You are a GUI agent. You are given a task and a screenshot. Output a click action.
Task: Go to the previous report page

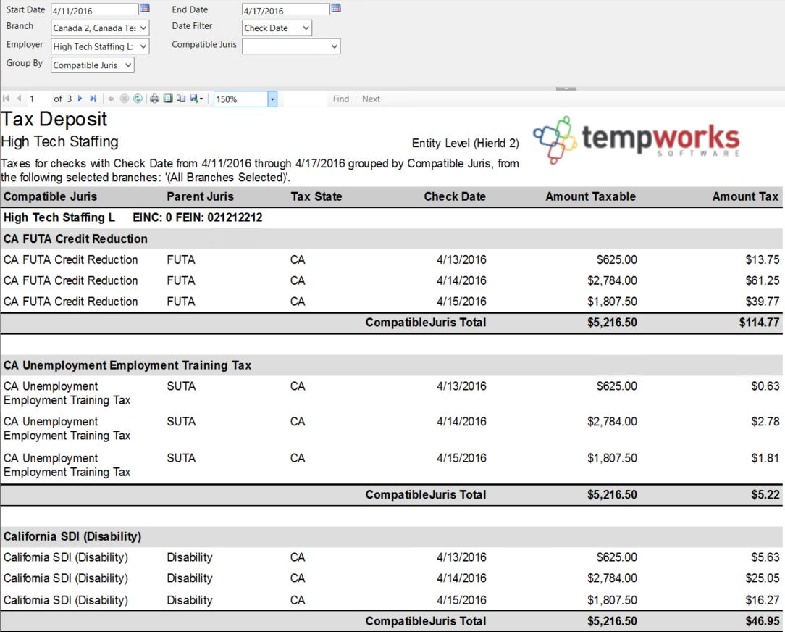19,99
